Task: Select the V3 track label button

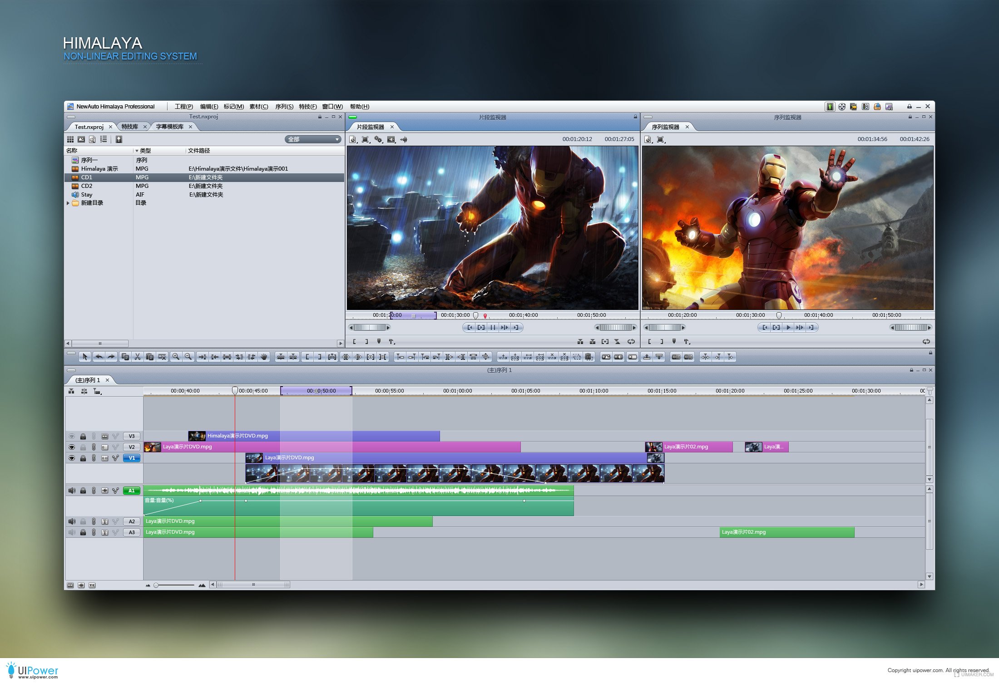Action: coord(132,436)
